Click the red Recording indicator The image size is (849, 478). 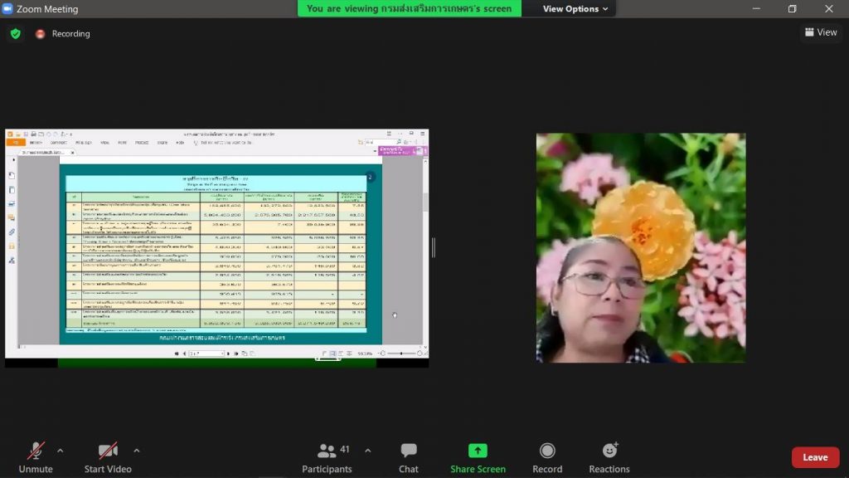[x=40, y=34]
